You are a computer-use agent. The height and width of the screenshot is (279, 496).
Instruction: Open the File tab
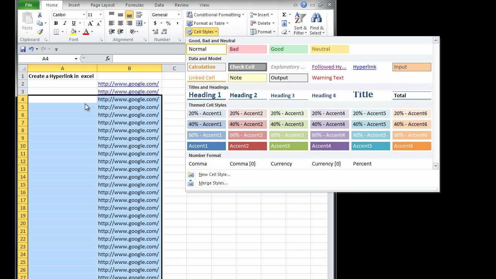coord(29,5)
